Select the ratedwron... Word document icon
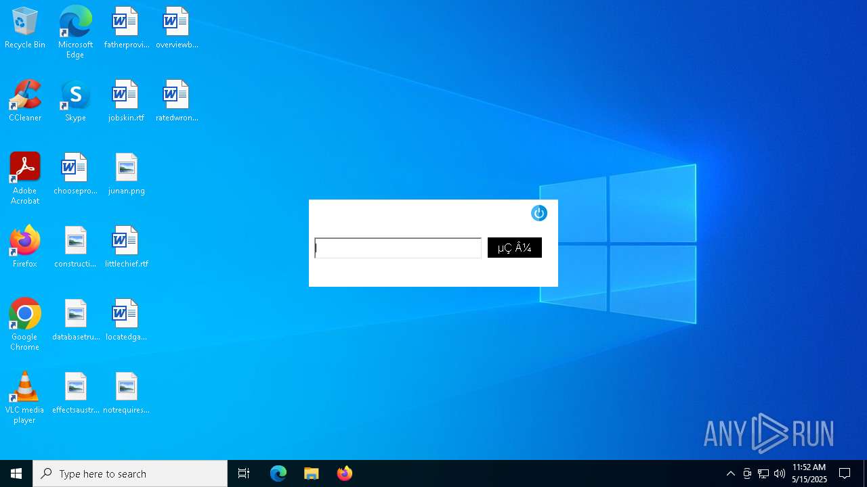 click(177, 101)
